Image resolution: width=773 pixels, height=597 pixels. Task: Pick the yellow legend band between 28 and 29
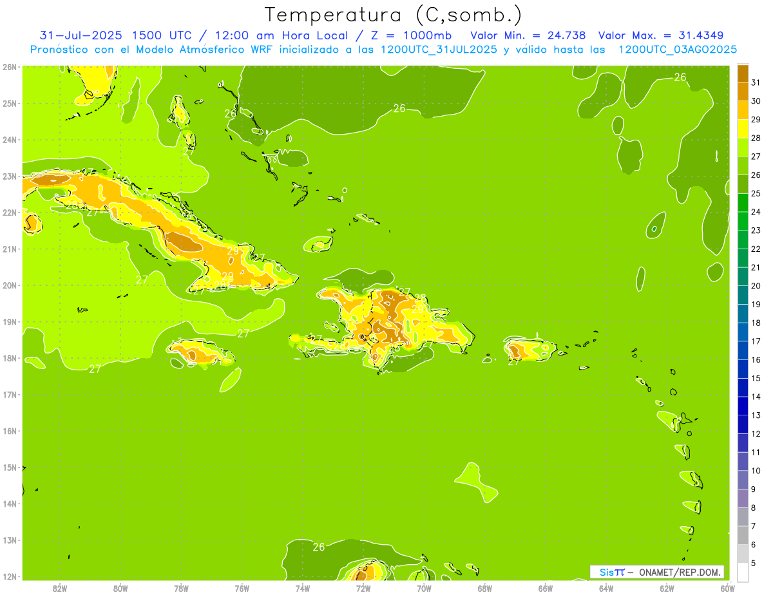tap(743, 129)
